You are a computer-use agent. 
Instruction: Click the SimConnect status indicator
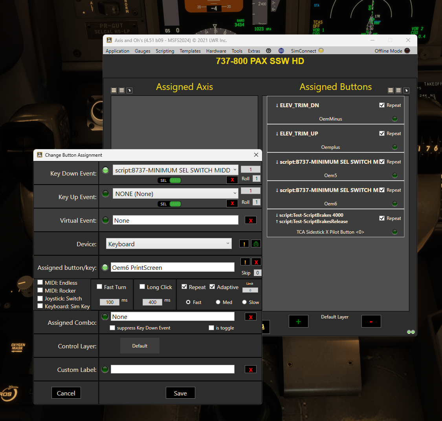click(x=321, y=50)
